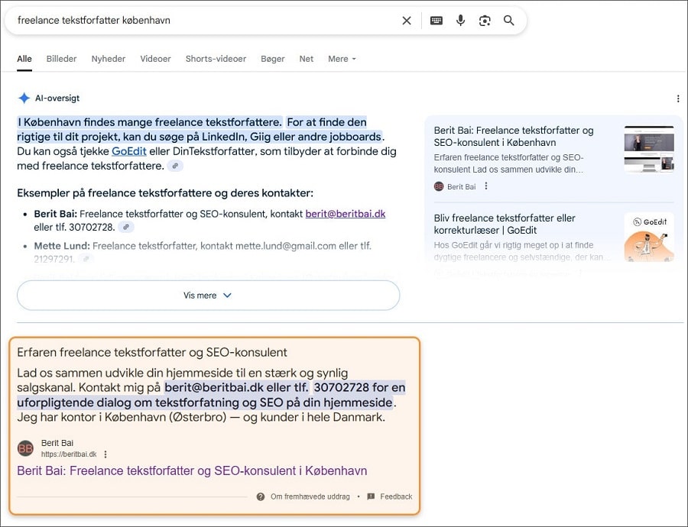Click the magnifying glass search icon

point(508,21)
